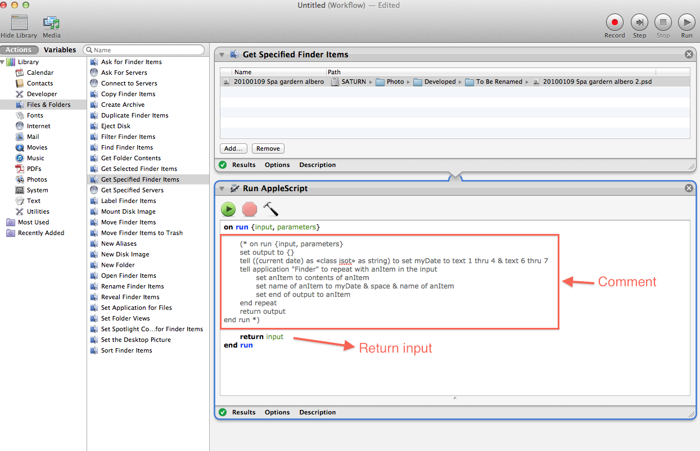Show Options of Get Specified Finder Items

point(277,165)
